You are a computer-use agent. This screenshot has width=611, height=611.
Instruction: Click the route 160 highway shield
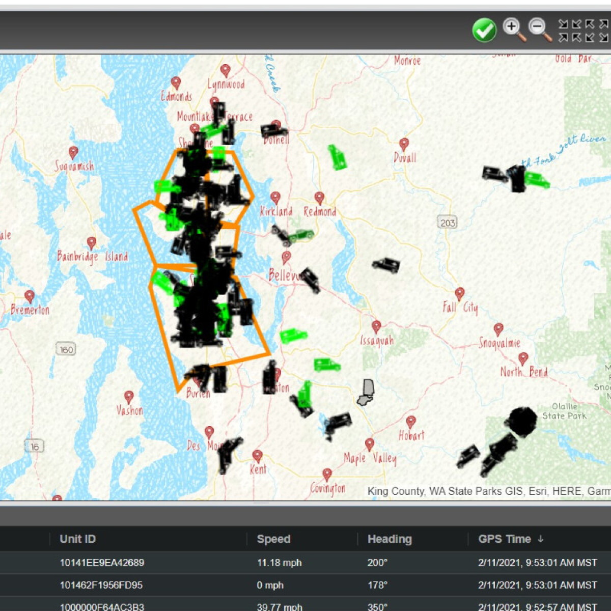coord(66,349)
